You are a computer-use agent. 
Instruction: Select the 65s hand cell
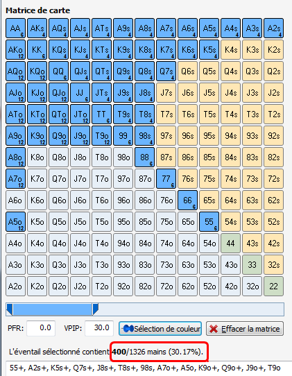[209, 200]
